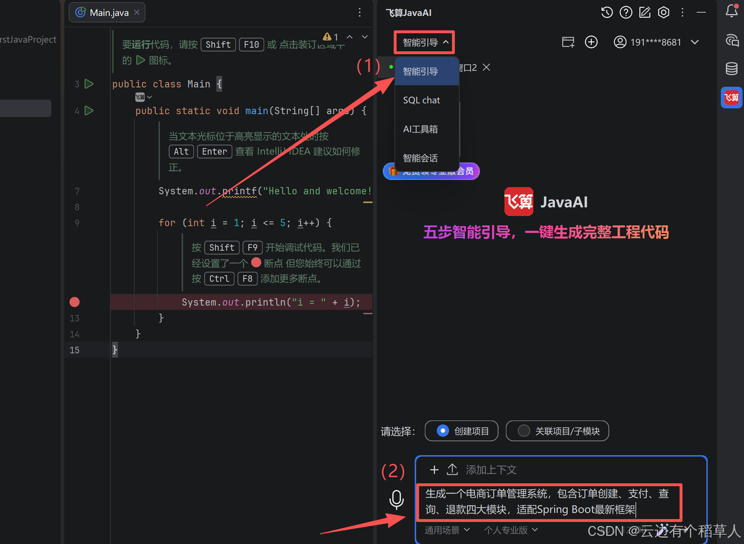
Task: Run the Main class from line 3 gutter
Action: click(x=89, y=84)
